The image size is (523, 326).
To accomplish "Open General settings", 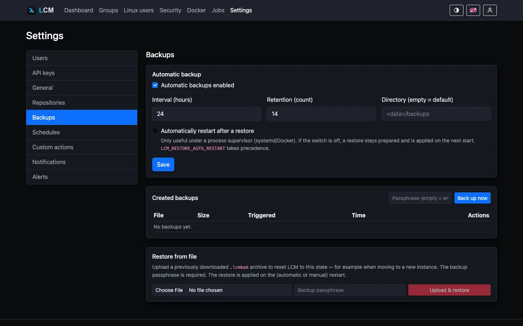I will click(x=82, y=88).
